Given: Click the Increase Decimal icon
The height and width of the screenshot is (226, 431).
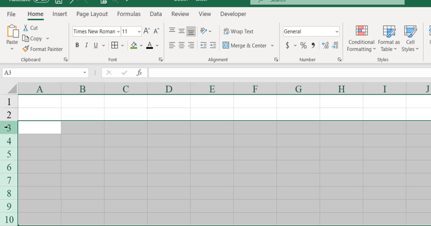Looking at the screenshot, I should [x=325, y=45].
